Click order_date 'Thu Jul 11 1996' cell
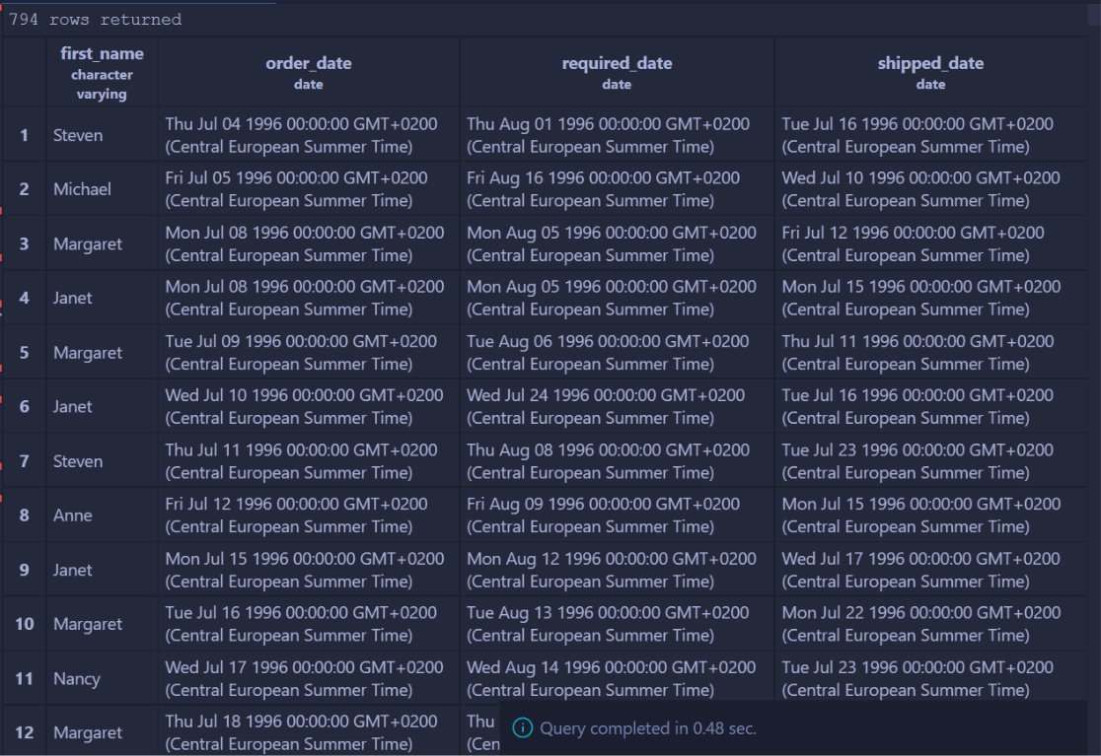Viewport: 1101px width, 756px height. click(x=308, y=460)
